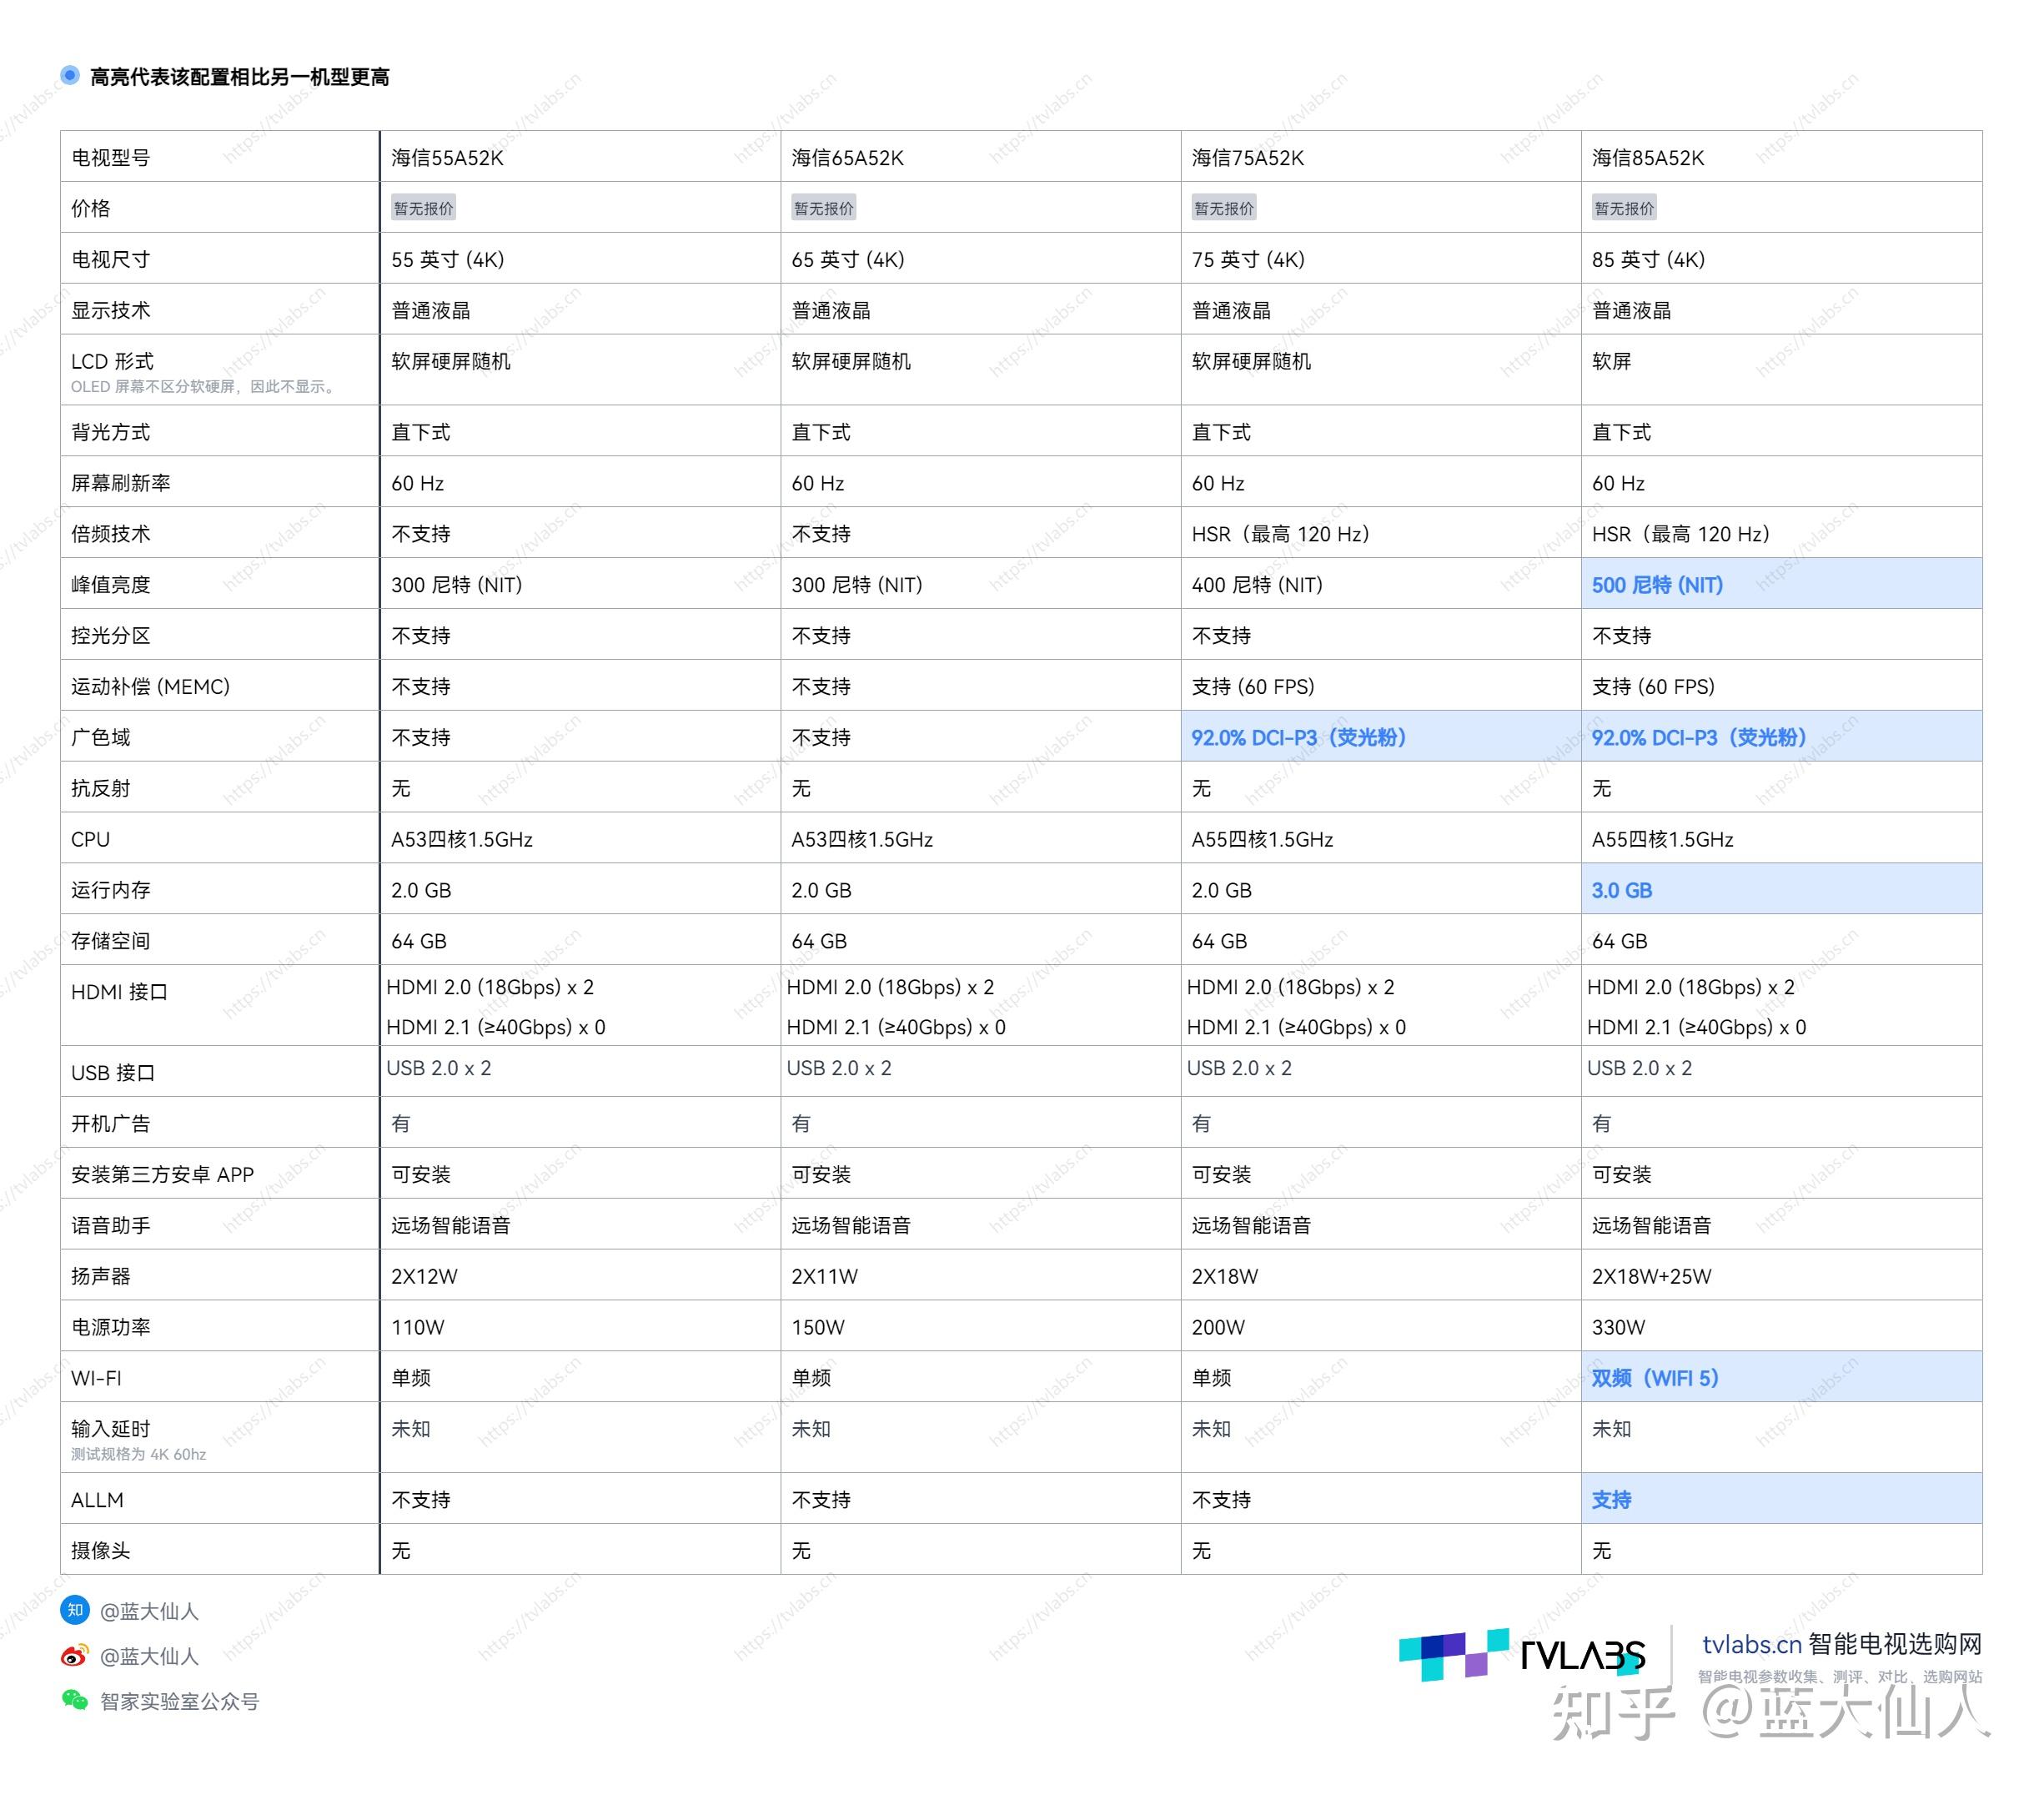Click the 显示技术 row label
The image size is (2044, 1795).
point(111,310)
